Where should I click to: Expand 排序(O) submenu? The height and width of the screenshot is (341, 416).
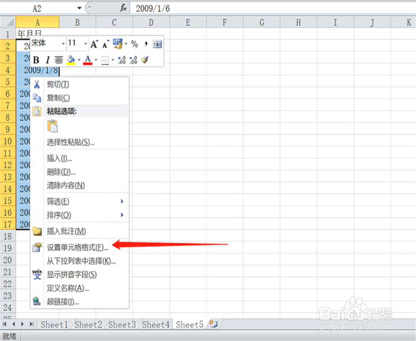point(79,215)
